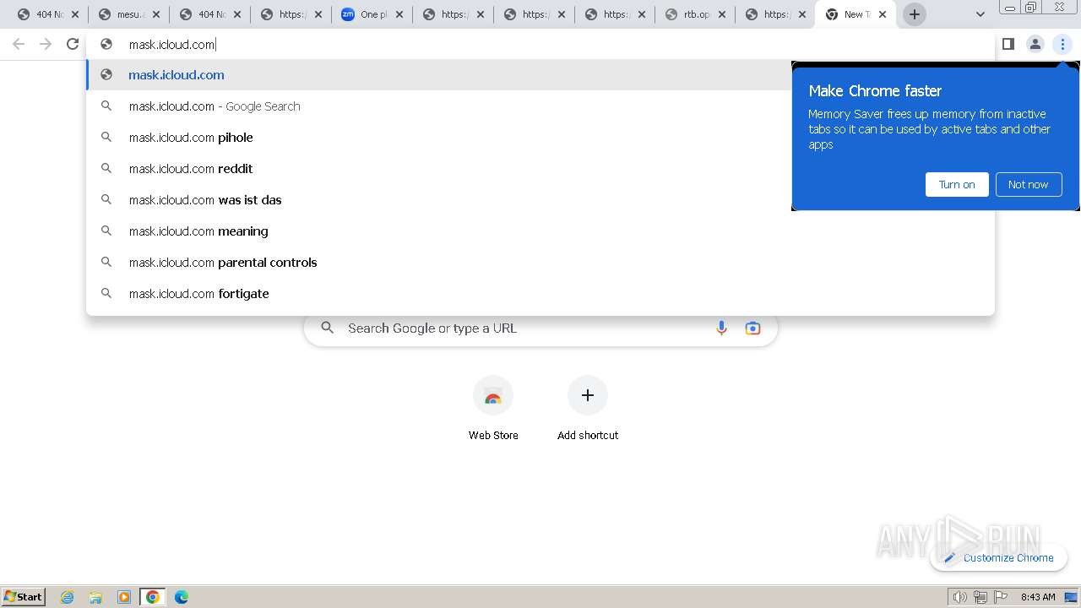Screen dimensions: 1081x608
Task: Click the Customize Chrome button
Action: [998, 557]
